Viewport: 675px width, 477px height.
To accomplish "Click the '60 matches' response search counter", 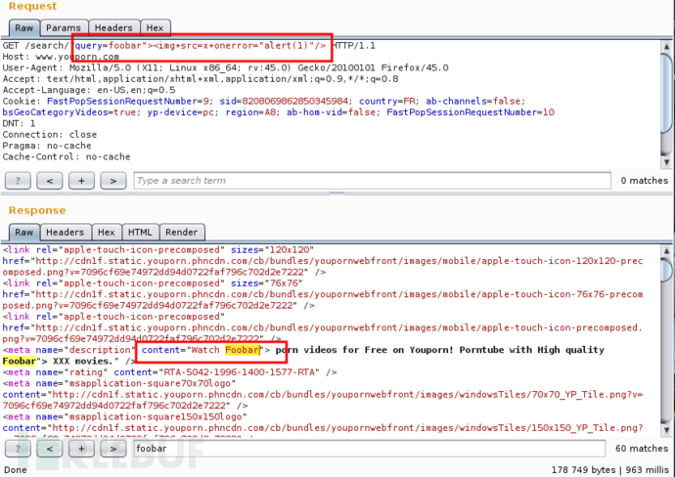I will point(642,449).
